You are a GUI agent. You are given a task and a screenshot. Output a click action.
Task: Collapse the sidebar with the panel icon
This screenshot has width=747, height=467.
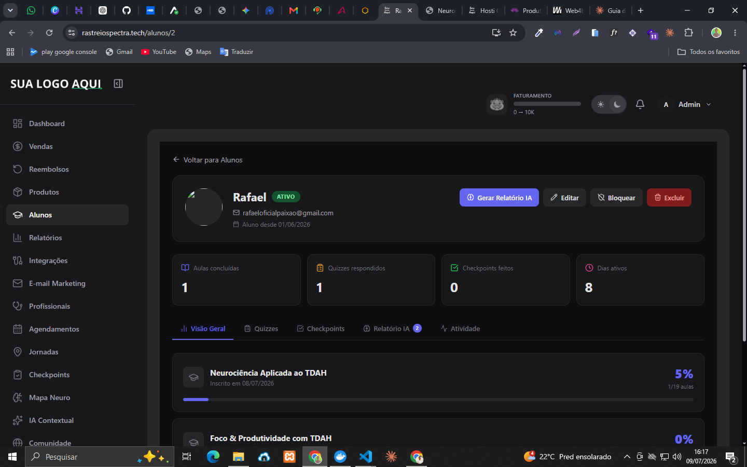pyautogui.click(x=118, y=84)
